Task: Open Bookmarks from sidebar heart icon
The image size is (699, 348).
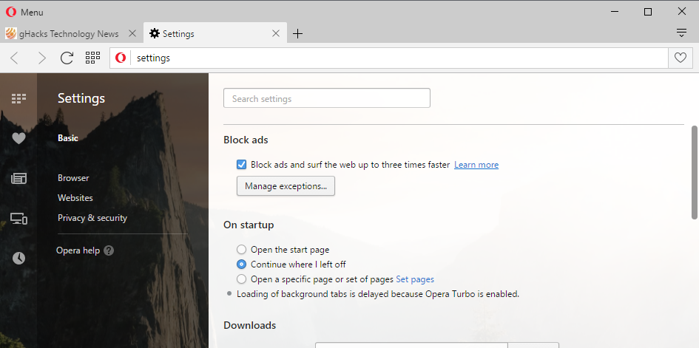Action: tap(18, 139)
